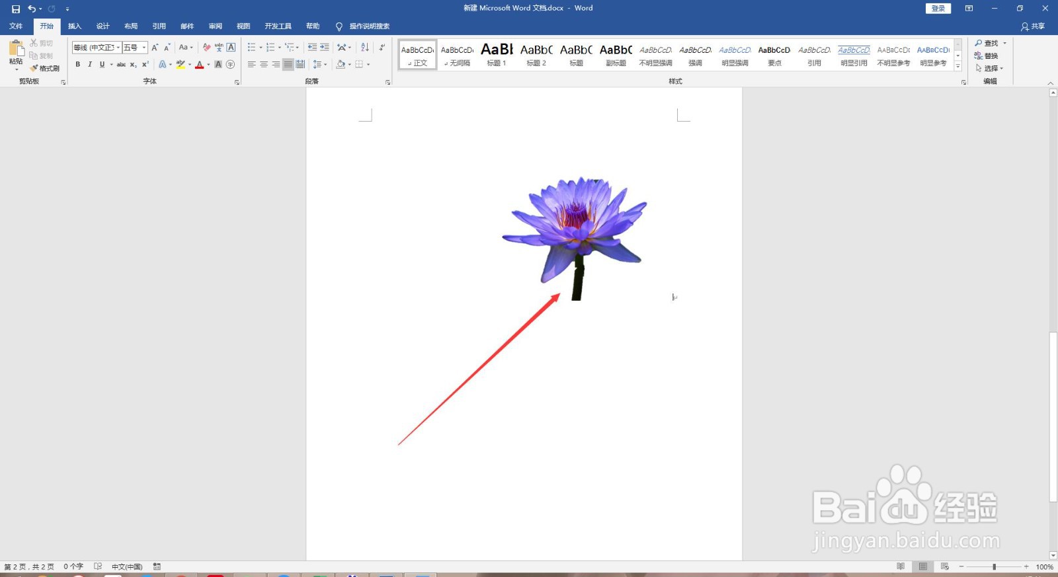Click the vertical scrollbar thumb

(1053, 416)
